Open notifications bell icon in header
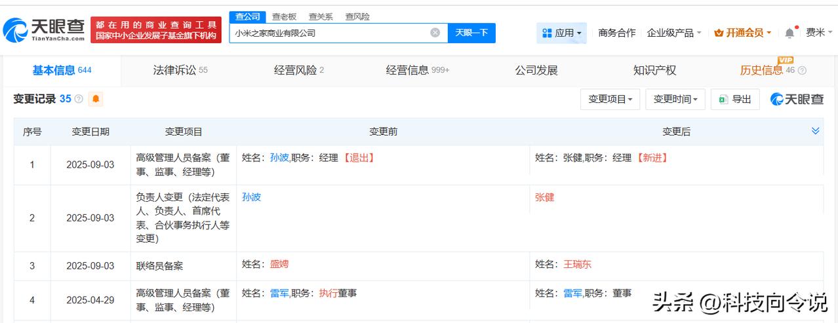Viewport: 838px width, 323px height. click(789, 33)
